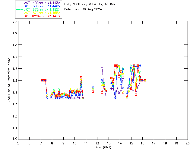Click the 12 hour x-axis tick label
The image size is (193, 155).
point(97,143)
